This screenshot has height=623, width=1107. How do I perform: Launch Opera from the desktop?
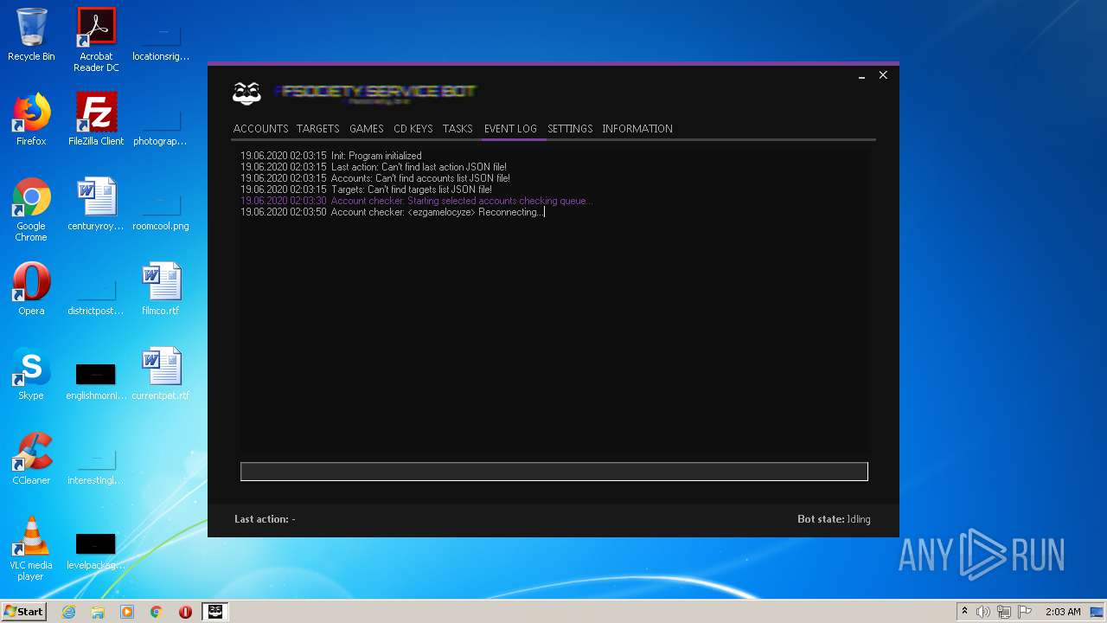click(31, 289)
